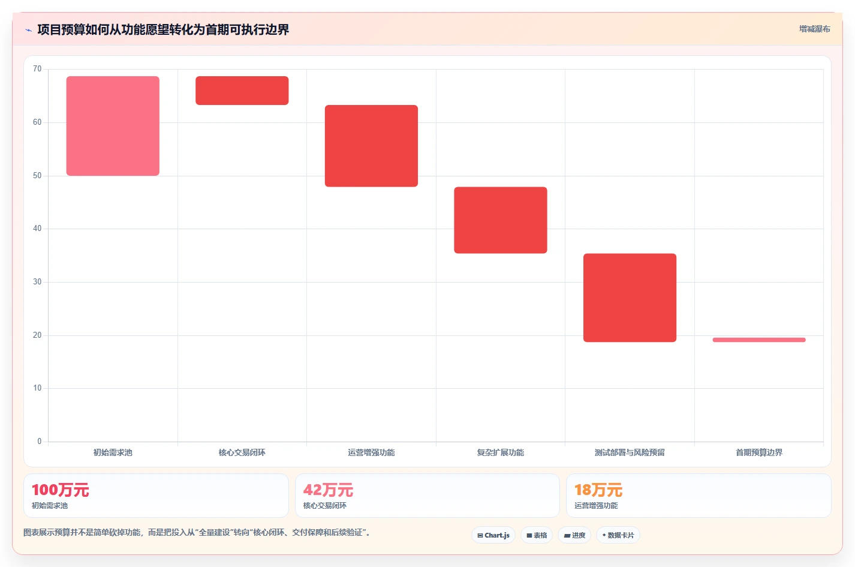Click the 核心交易闭环 waterfall bar
This screenshot has height=567, width=855.
(x=242, y=91)
